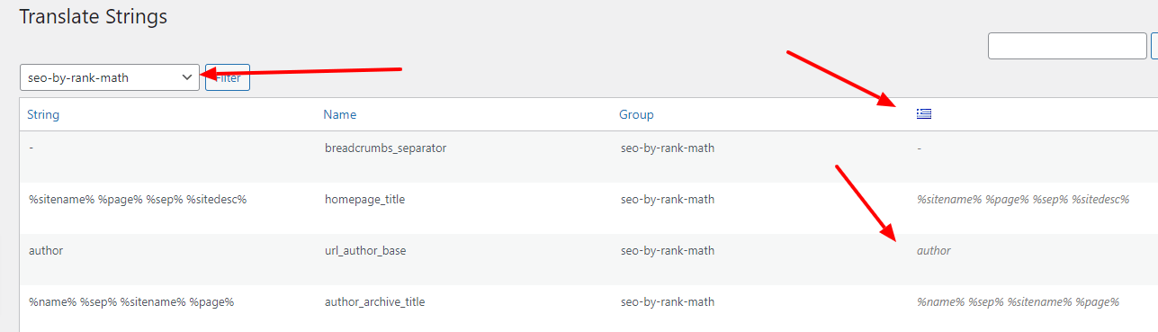The image size is (1158, 332).
Task: Edit the Greek translation for author_archive_title
Action: tap(1018, 301)
